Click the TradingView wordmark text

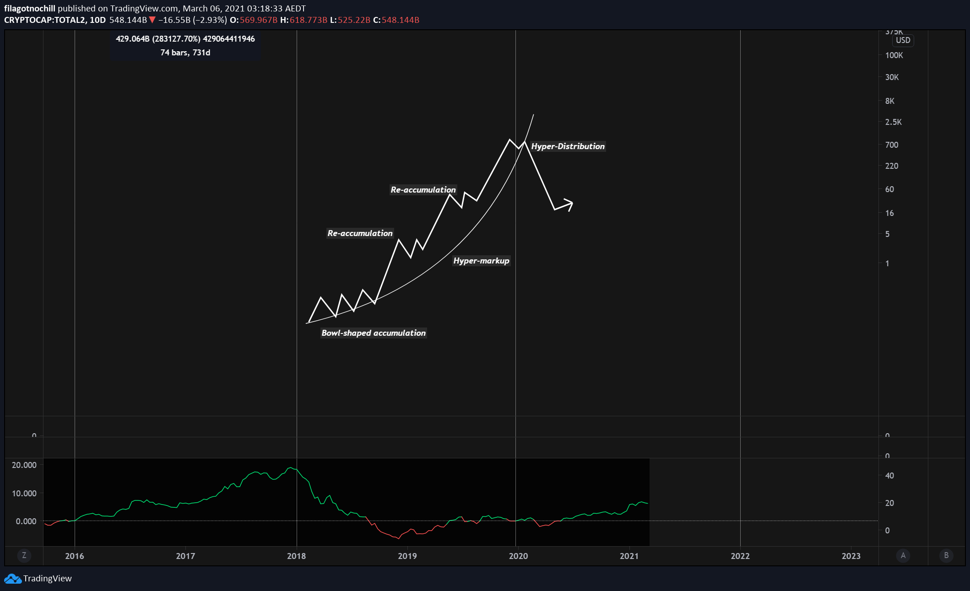pyautogui.click(x=48, y=579)
